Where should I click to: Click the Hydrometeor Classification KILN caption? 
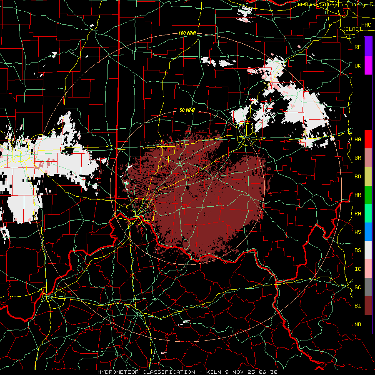[187, 372]
